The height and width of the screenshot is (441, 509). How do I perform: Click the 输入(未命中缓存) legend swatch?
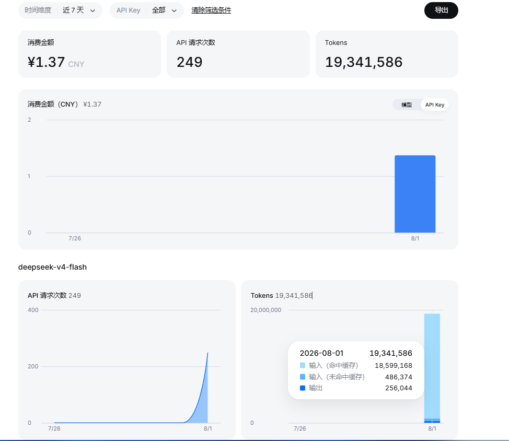303,377
